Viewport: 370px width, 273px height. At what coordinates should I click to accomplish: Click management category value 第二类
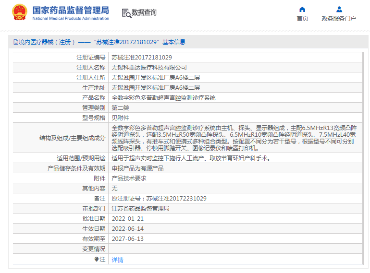coord(120,108)
